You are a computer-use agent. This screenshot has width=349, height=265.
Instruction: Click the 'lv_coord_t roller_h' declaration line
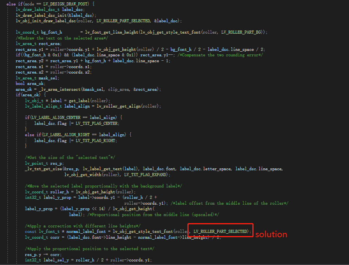click(80, 192)
